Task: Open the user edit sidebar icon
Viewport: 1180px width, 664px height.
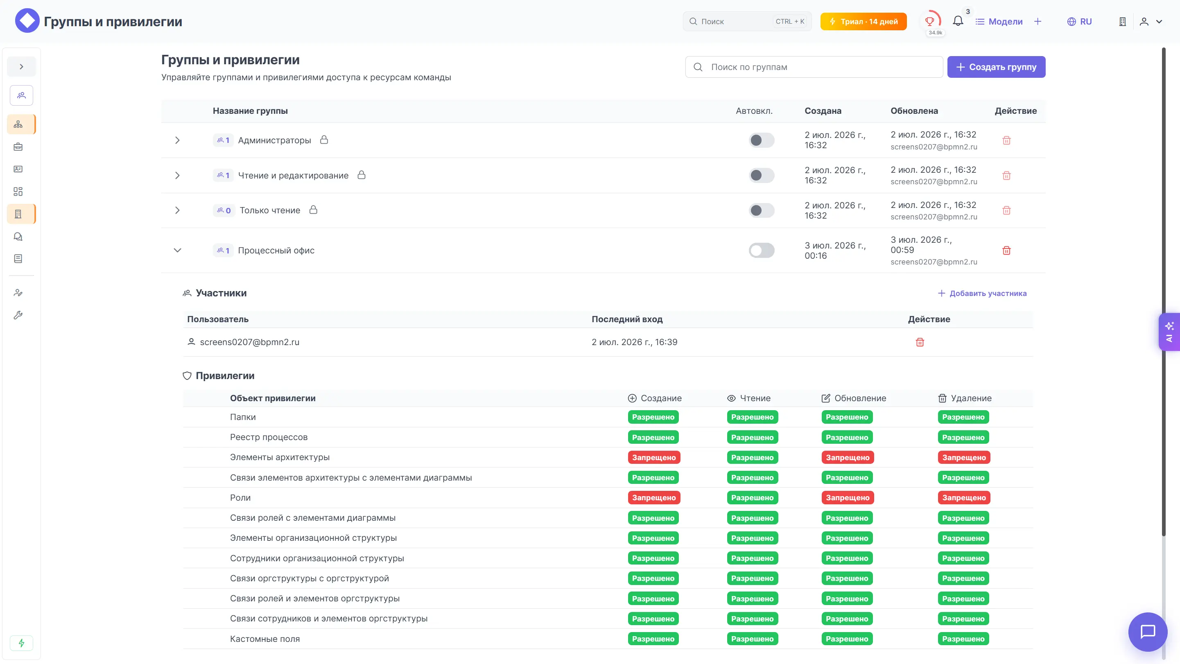Action: pyautogui.click(x=18, y=293)
